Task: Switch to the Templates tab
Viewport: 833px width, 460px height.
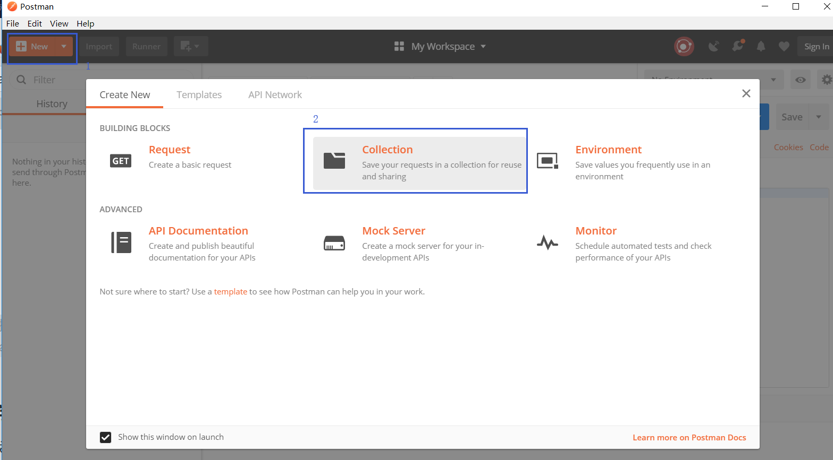Action: coord(199,94)
